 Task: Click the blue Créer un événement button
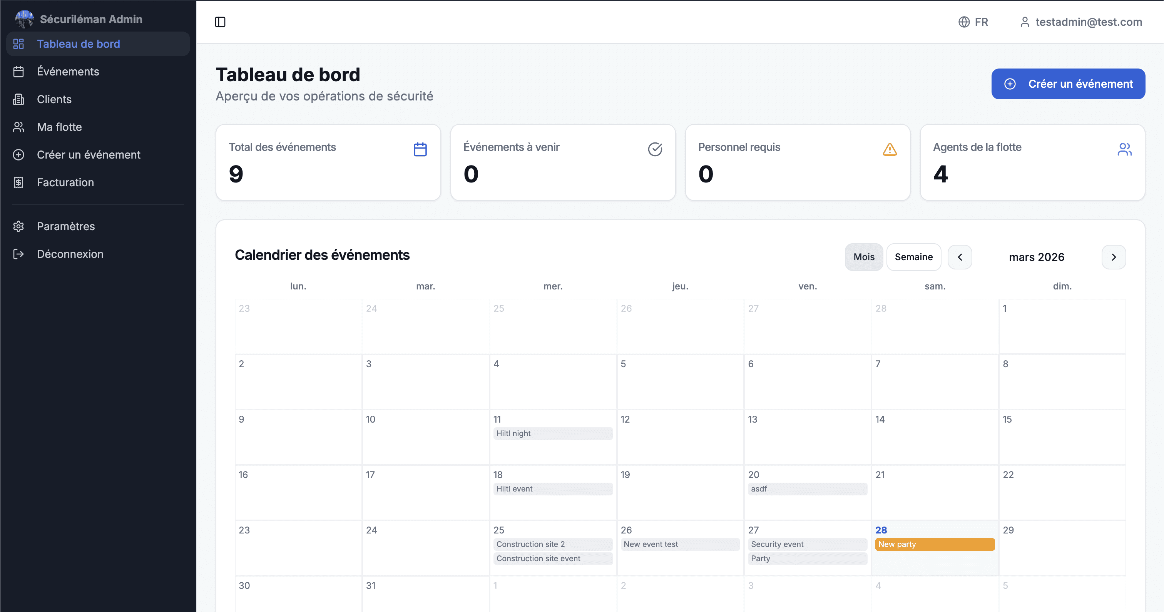coord(1068,84)
